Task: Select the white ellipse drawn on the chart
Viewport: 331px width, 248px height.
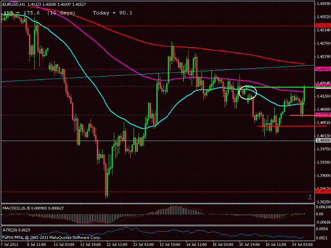Action: (x=248, y=92)
